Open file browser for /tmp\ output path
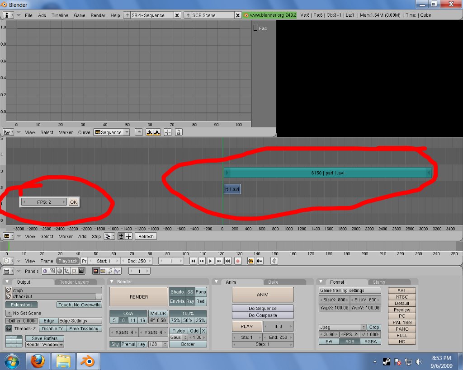This screenshot has width=463, height=370. pyautogui.click(x=9, y=290)
